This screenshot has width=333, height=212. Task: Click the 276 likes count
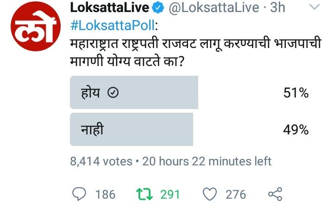tap(236, 194)
